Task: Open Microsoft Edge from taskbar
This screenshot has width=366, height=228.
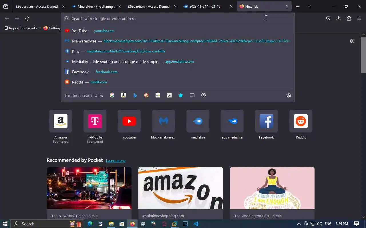Action: [90, 224]
